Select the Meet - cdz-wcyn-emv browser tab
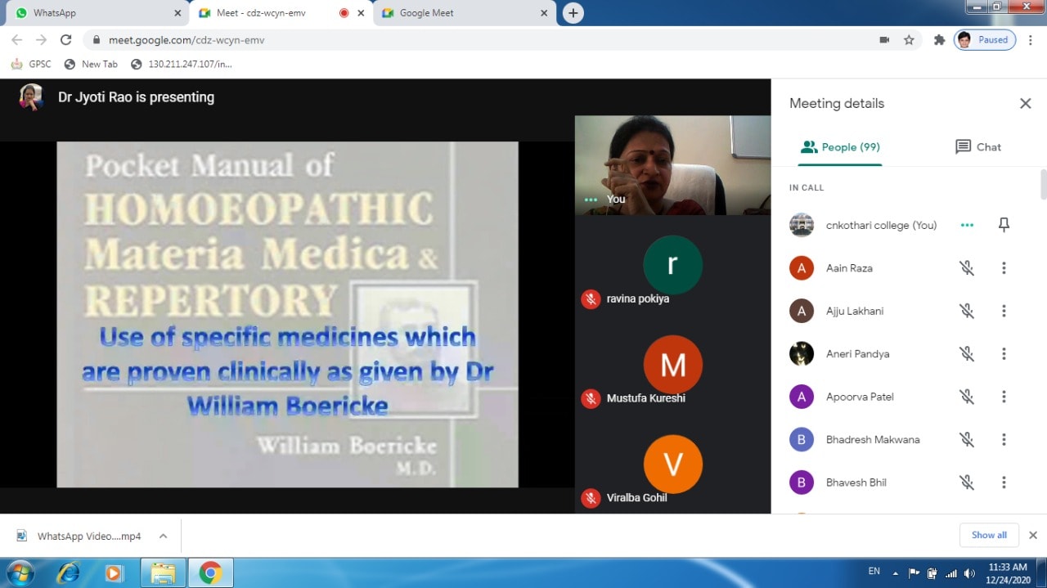This screenshot has width=1047, height=588. point(280,13)
